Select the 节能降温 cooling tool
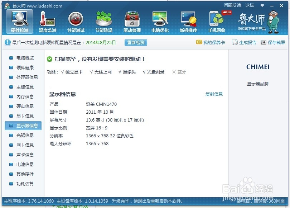 [104, 21]
